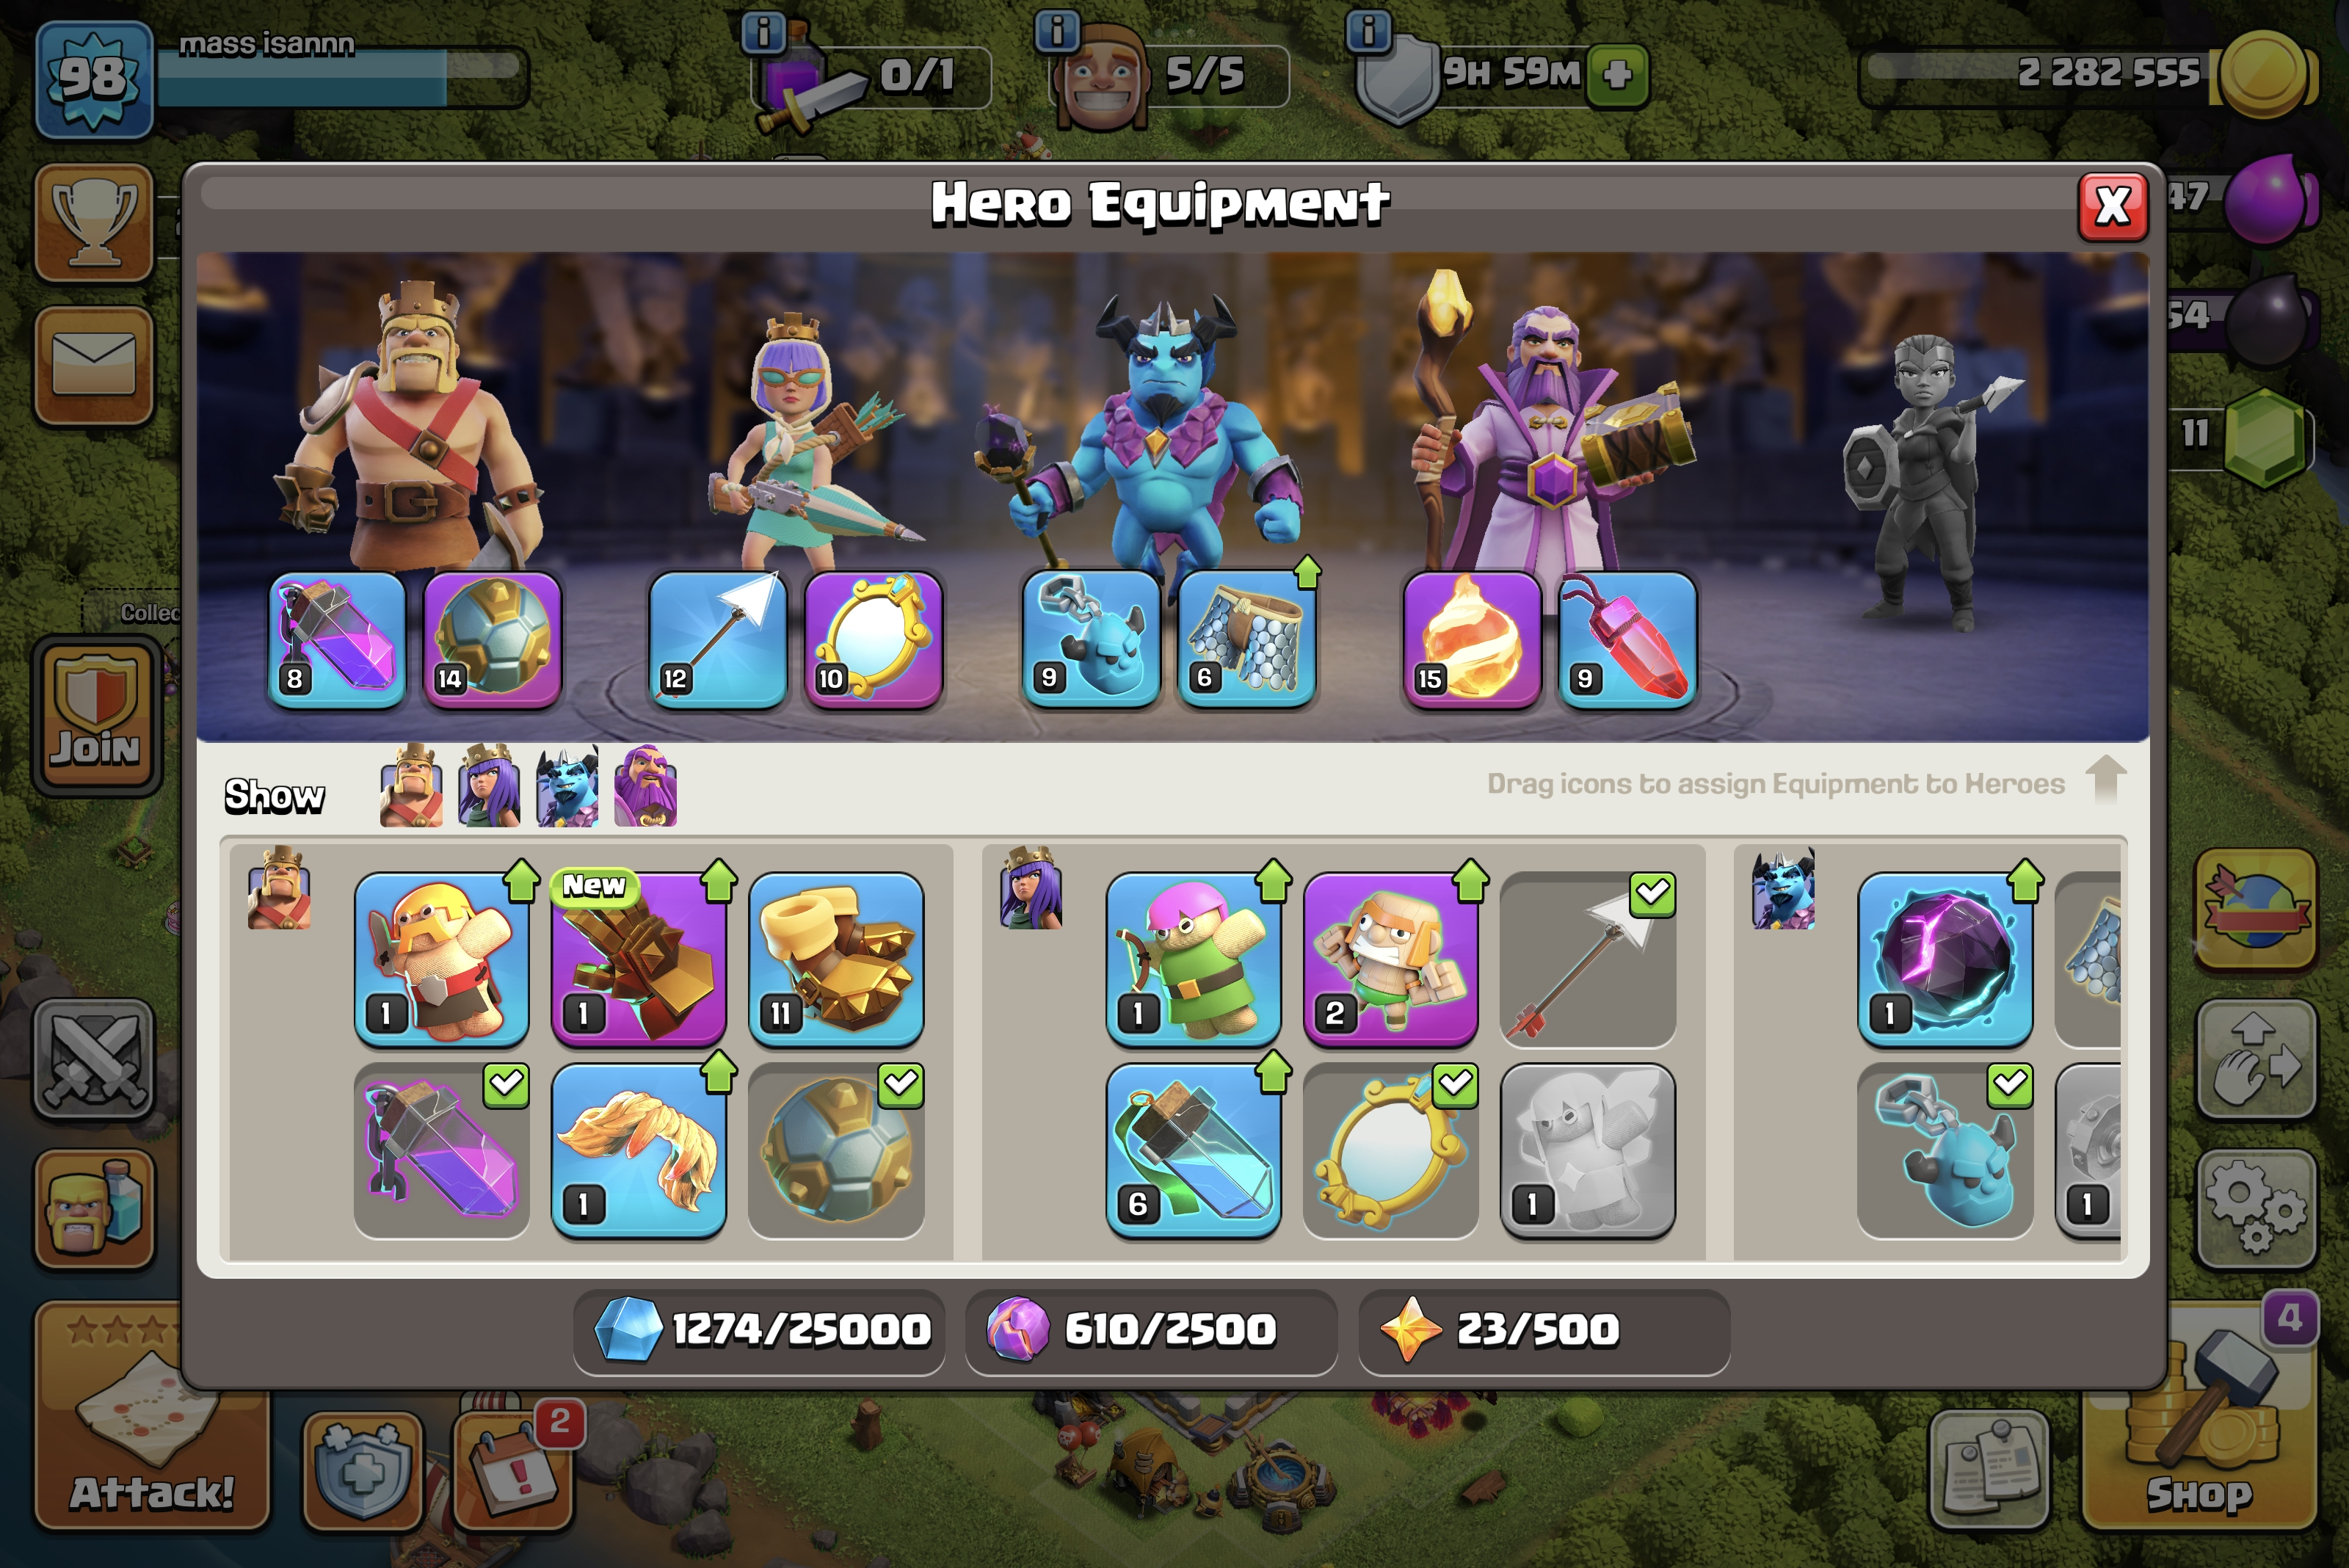
Task: Select Barbarian King's level 14 Earthquake Boots equipment
Action: (492, 640)
